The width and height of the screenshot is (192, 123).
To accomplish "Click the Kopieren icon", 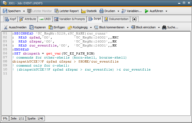I will point(31,27).
